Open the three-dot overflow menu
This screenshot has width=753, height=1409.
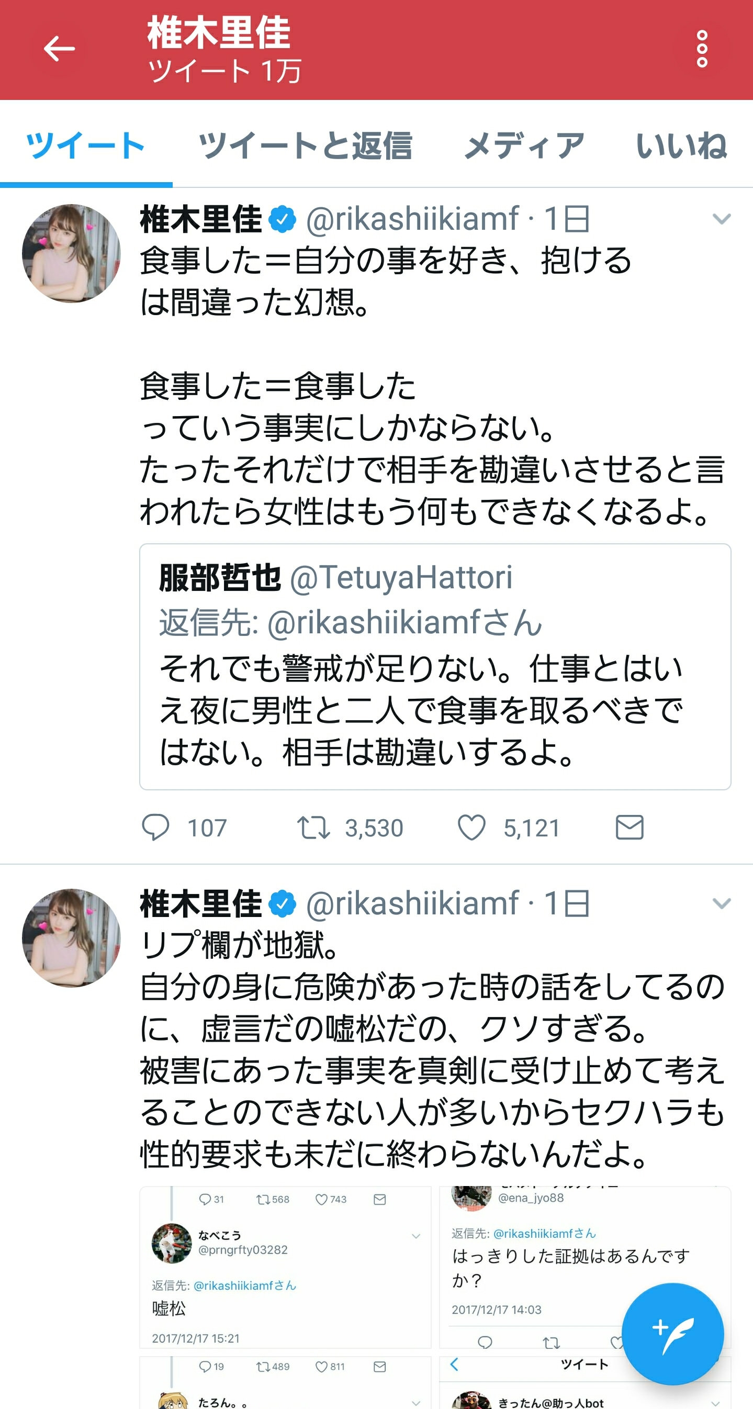click(702, 49)
